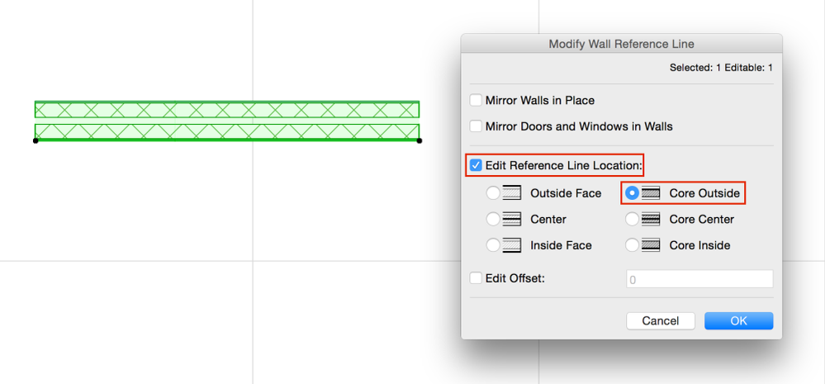Image resolution: width=825 pixels, height=384 pixels.
Task: Click the Edit Offset value field
Action: (x=699, y=279)
